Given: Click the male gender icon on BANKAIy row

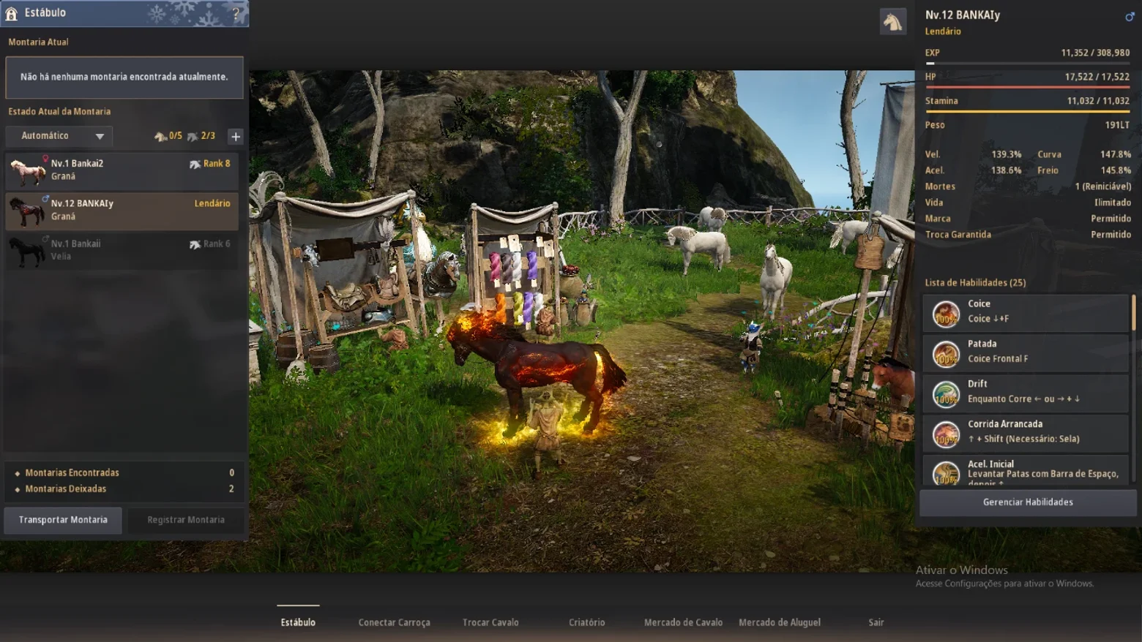Looking at the screenshot, I should [x=45, y=198].
